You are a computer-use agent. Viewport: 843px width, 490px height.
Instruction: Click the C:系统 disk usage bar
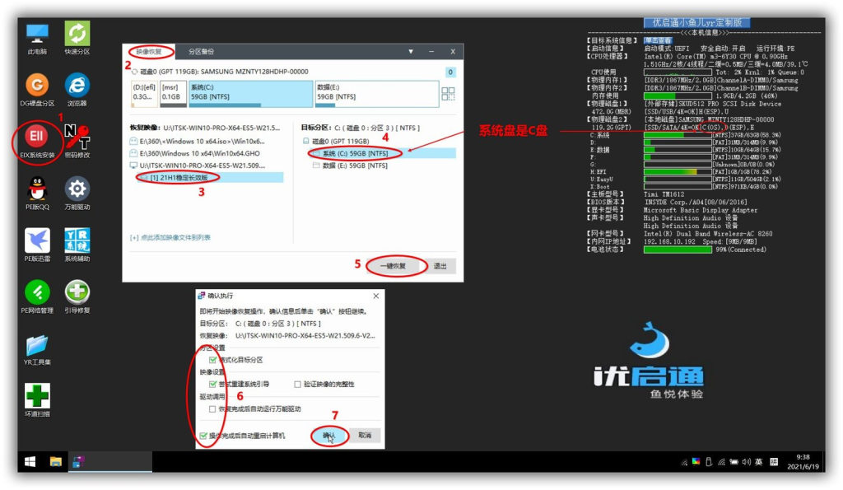[x=678, y=135]
